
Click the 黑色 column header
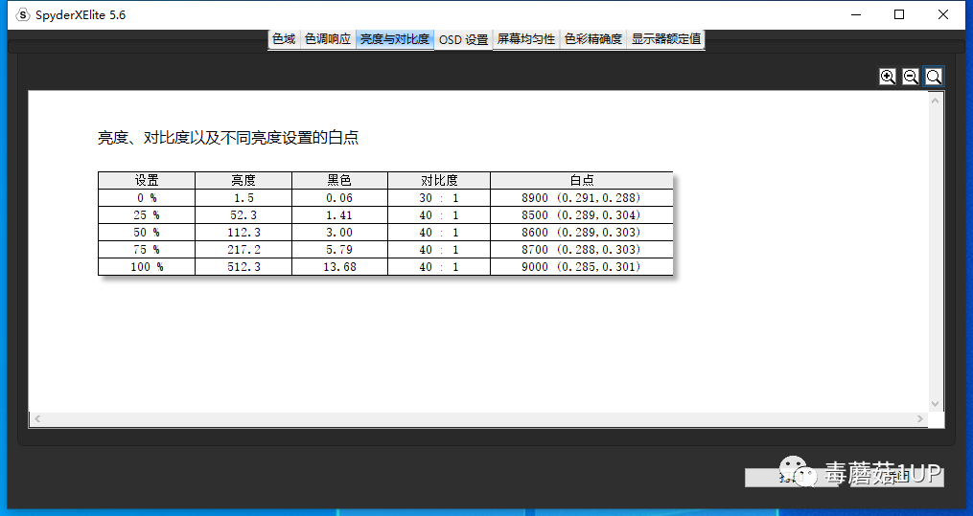tap(339, 180)
